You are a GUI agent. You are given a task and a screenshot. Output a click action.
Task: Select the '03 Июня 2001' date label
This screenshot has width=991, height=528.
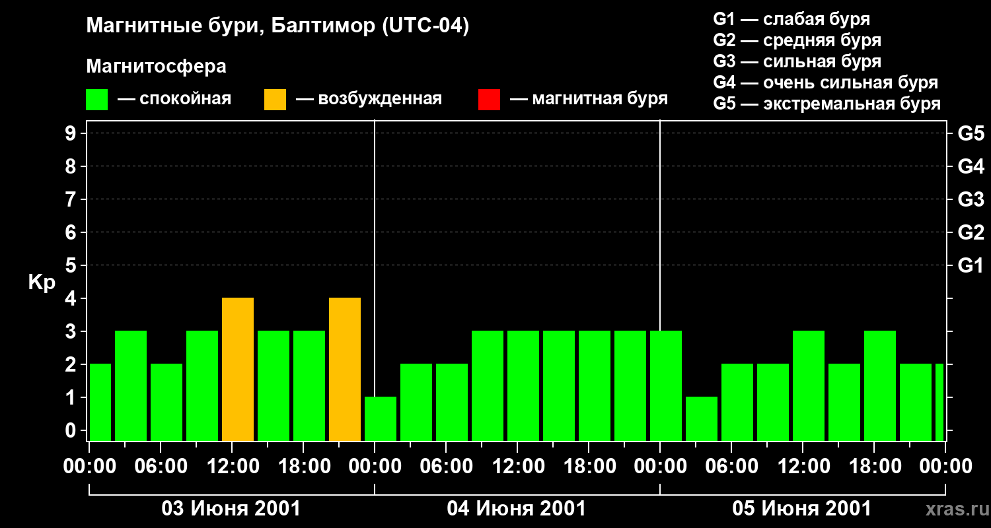click(x=231, y=509)
